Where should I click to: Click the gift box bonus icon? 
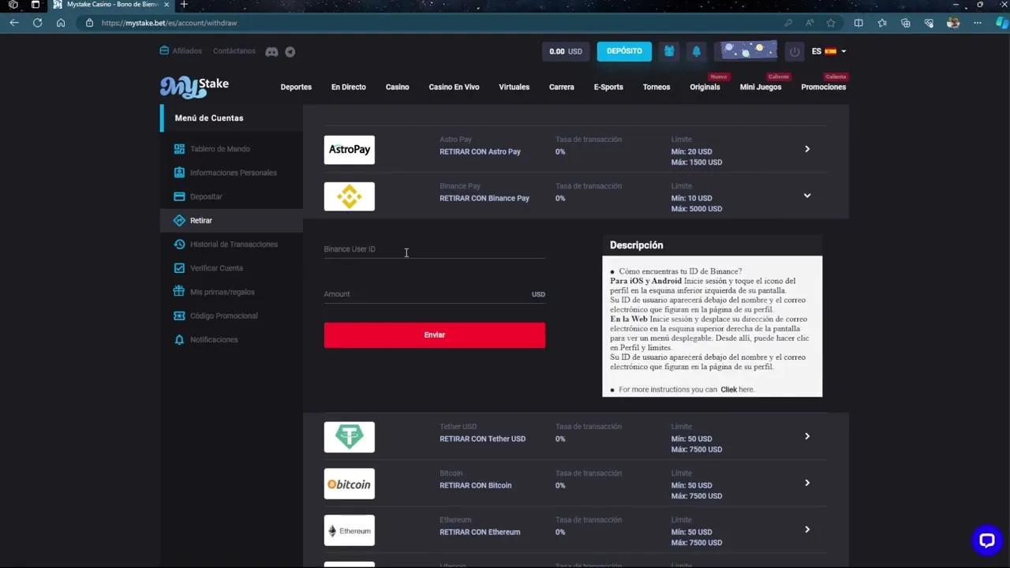[669, 51]
